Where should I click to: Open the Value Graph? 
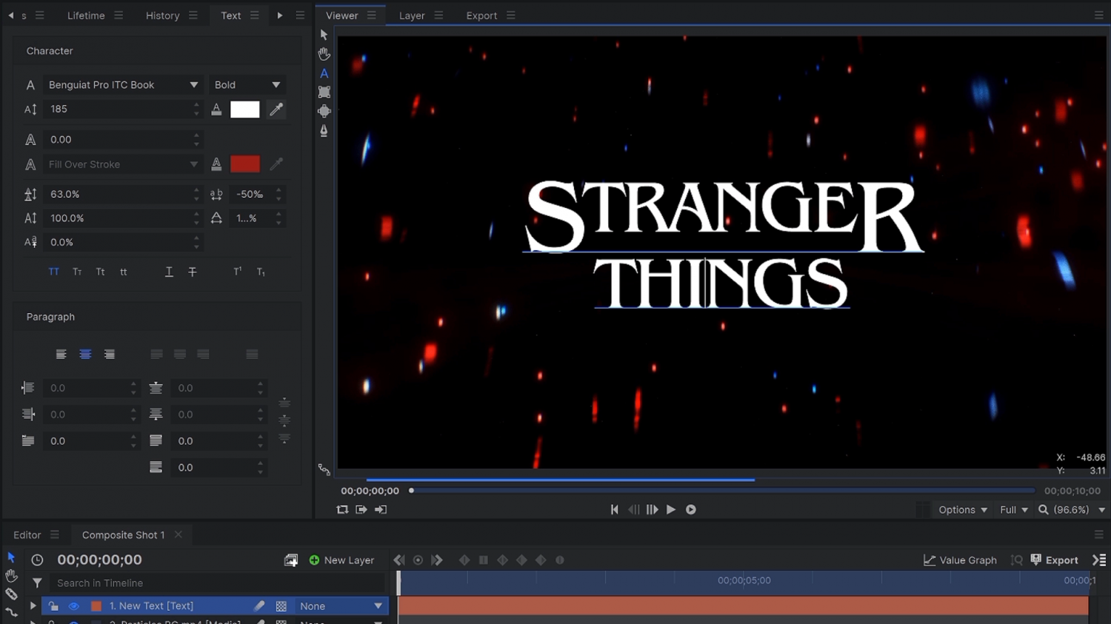pos(960,560)
